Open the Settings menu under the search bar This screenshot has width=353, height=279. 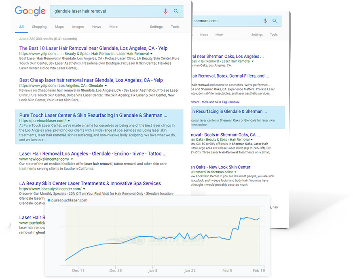156,27
